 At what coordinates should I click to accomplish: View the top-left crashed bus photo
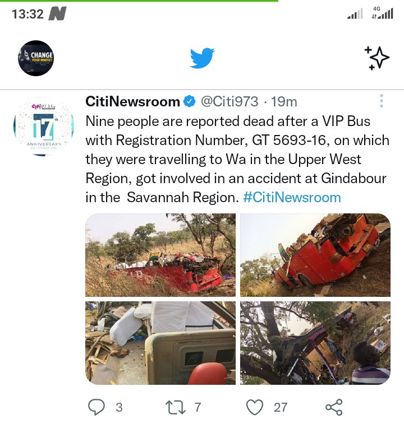point(160,255)
